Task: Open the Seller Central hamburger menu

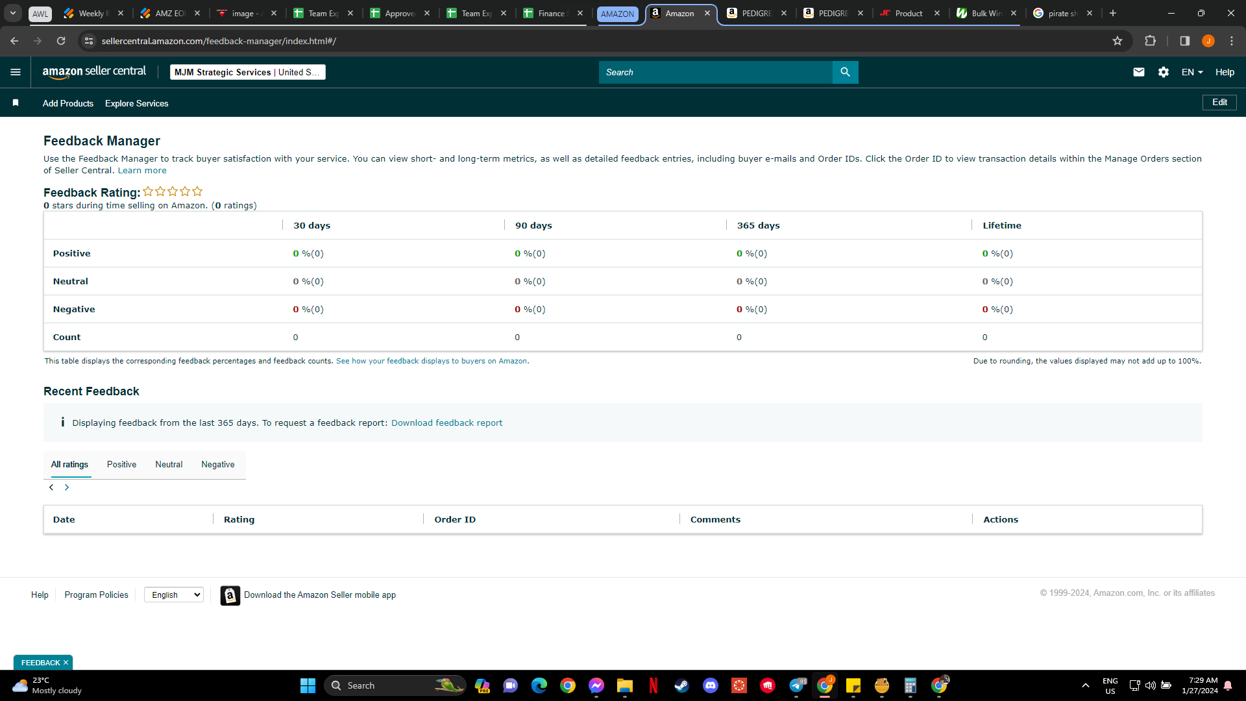Action: click(16, 72)
